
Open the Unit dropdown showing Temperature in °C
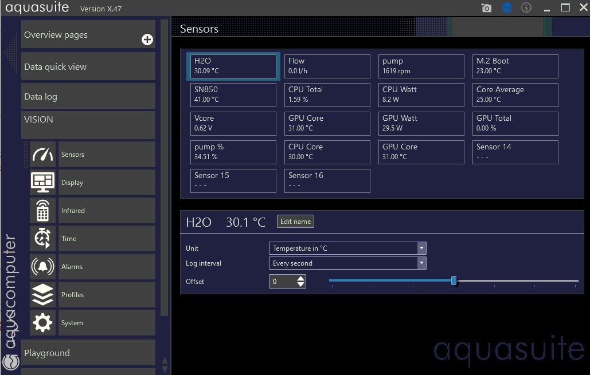(347, 248)
